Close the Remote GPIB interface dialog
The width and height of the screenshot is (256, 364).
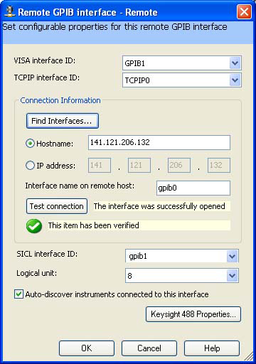244,11
